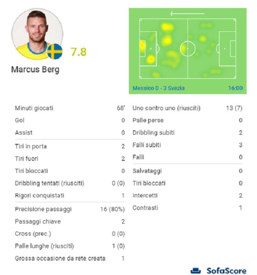This screenshot has width=257, height=275.
Task: Click the Rigori conquistati statistic
Action: (x=70, y=196)
